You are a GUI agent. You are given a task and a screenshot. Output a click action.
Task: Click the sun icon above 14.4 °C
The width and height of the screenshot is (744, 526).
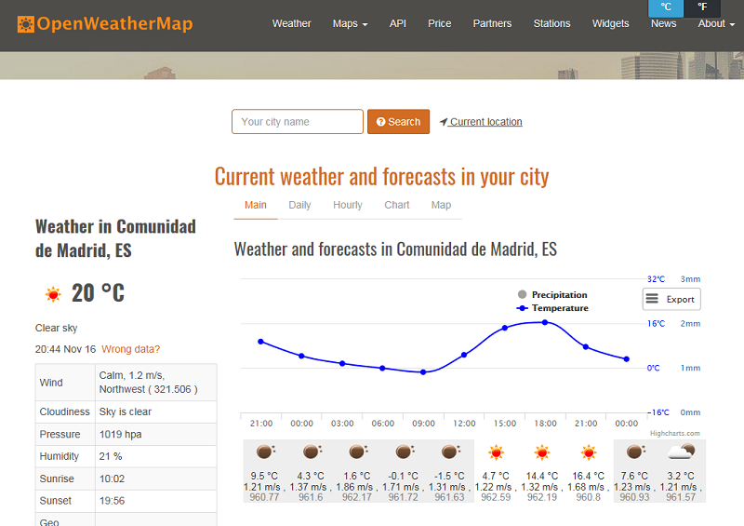[x=542, y=452]
